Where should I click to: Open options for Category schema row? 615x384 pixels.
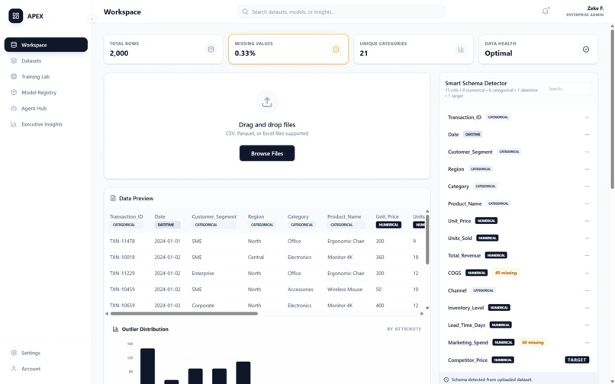pyautogui.click(x=587, y=186)
